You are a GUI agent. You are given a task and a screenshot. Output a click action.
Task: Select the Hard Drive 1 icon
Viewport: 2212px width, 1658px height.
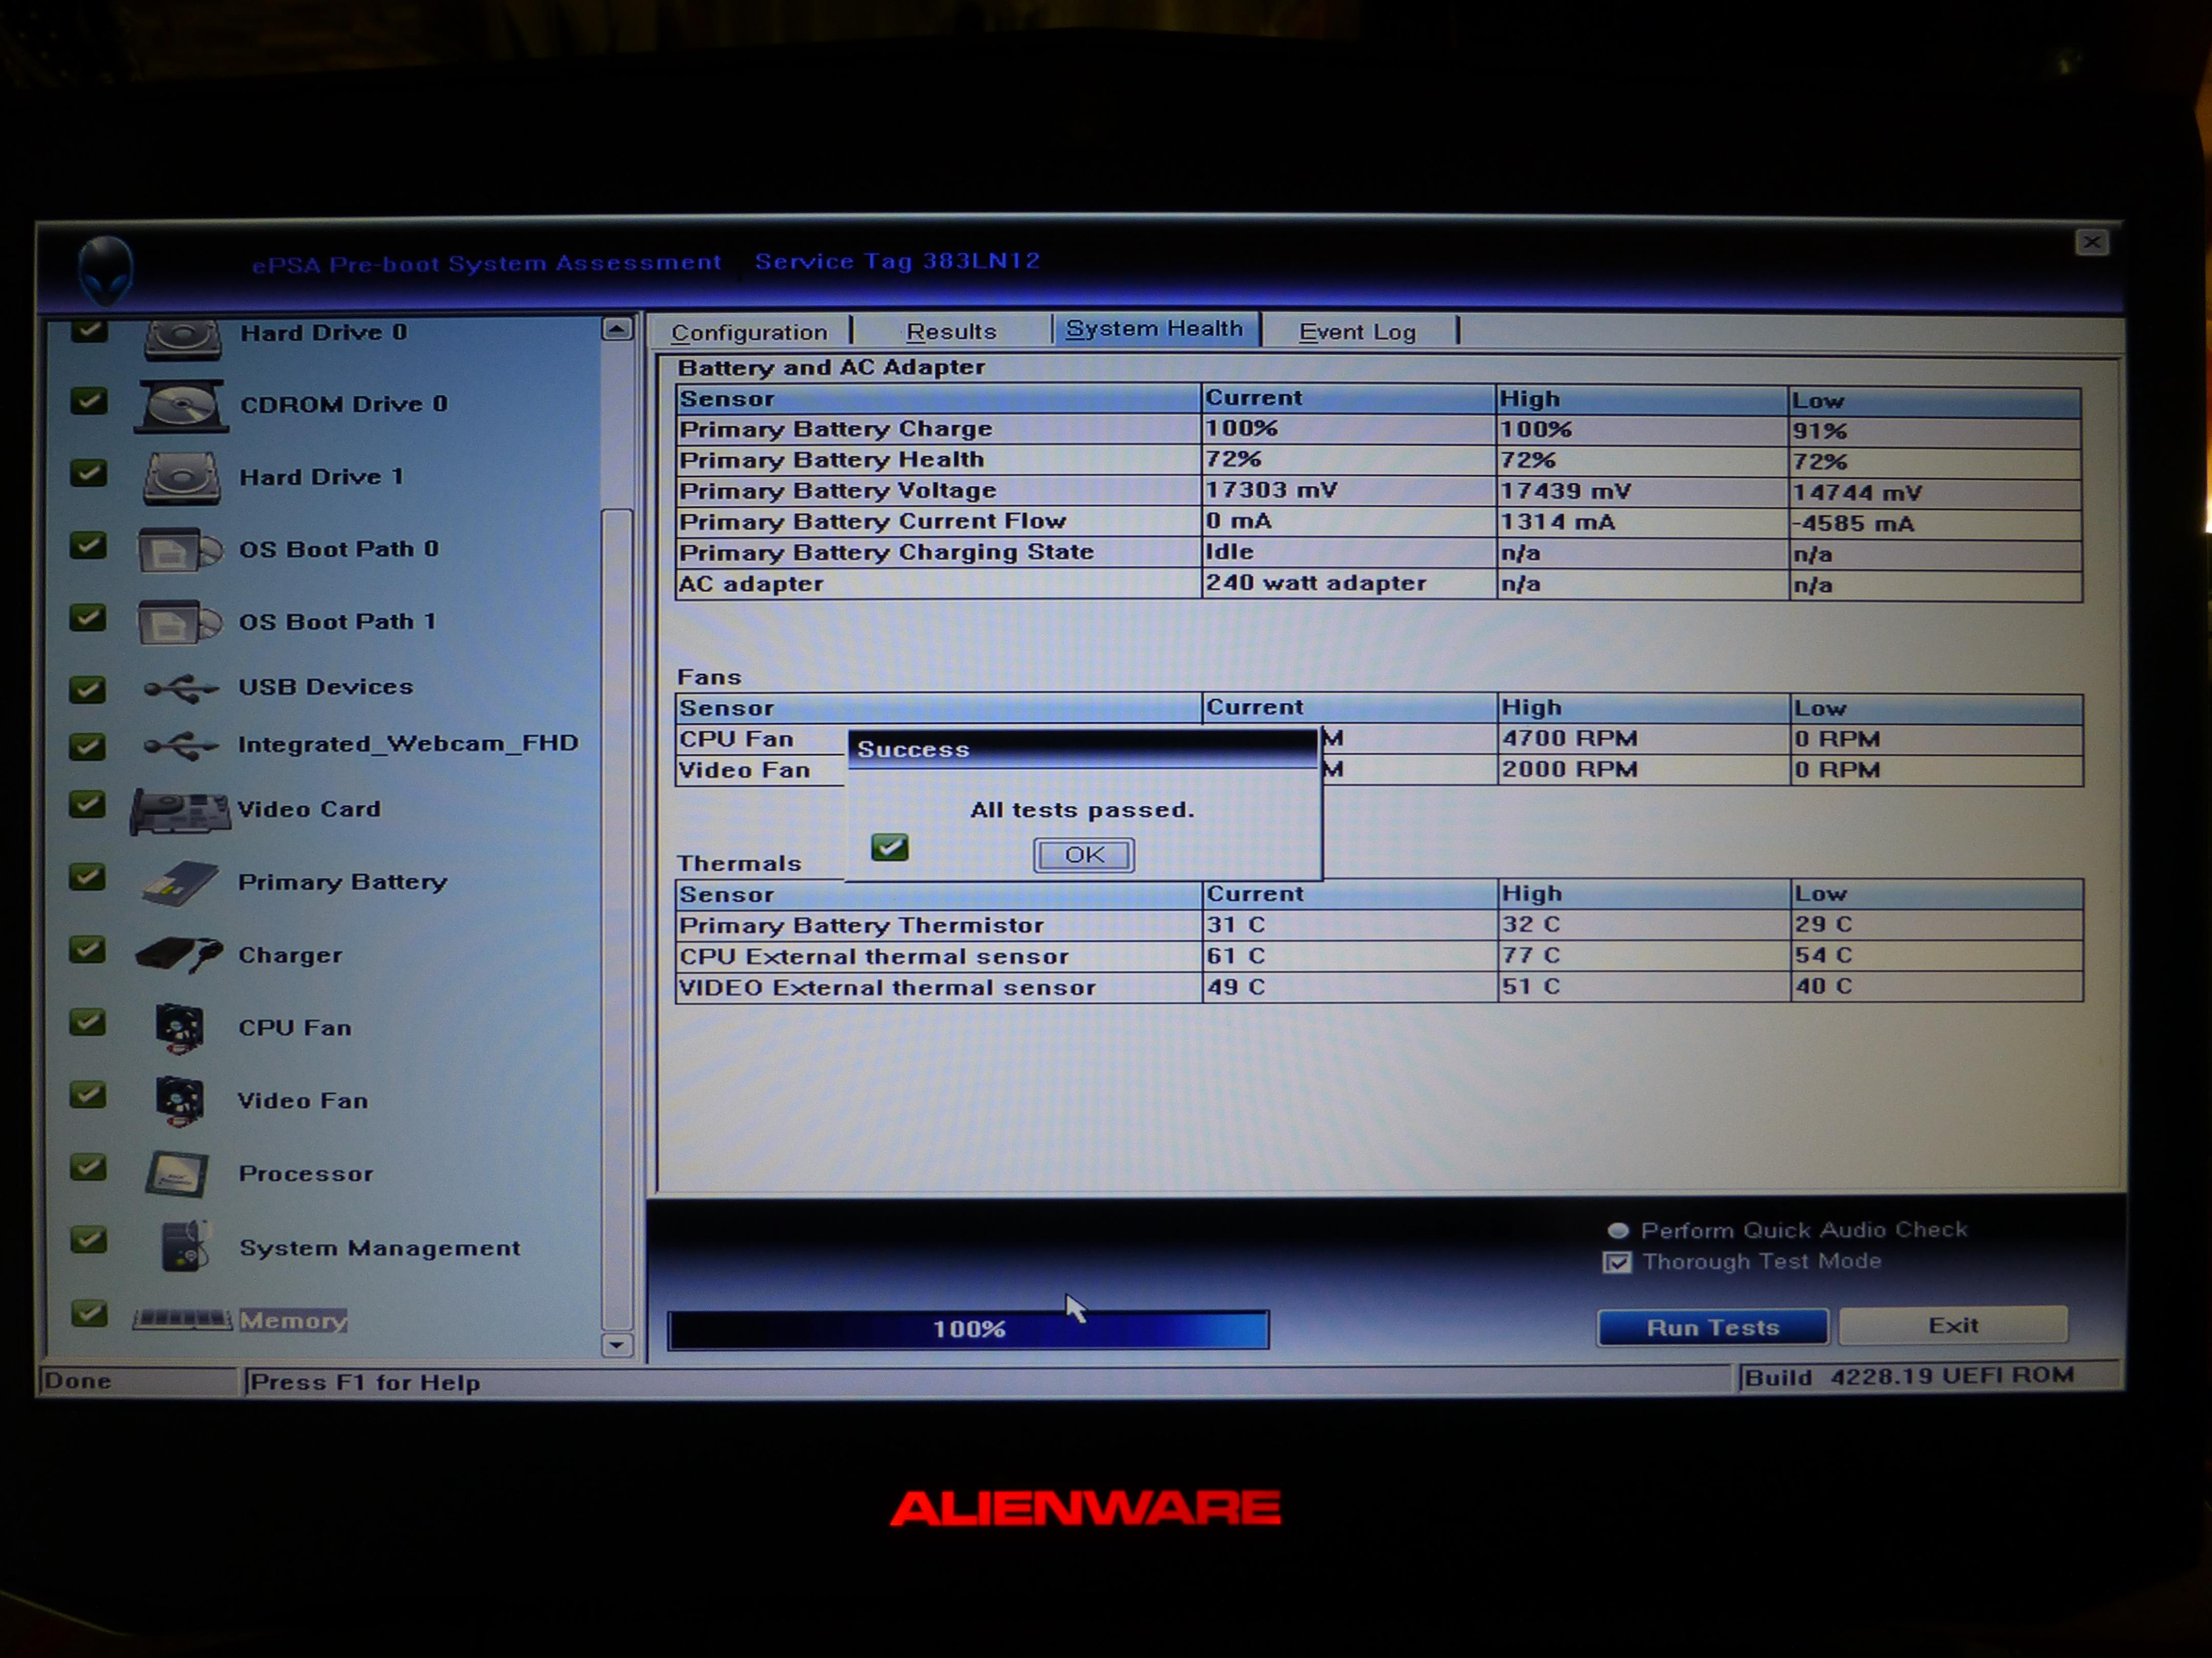[181, 478]
